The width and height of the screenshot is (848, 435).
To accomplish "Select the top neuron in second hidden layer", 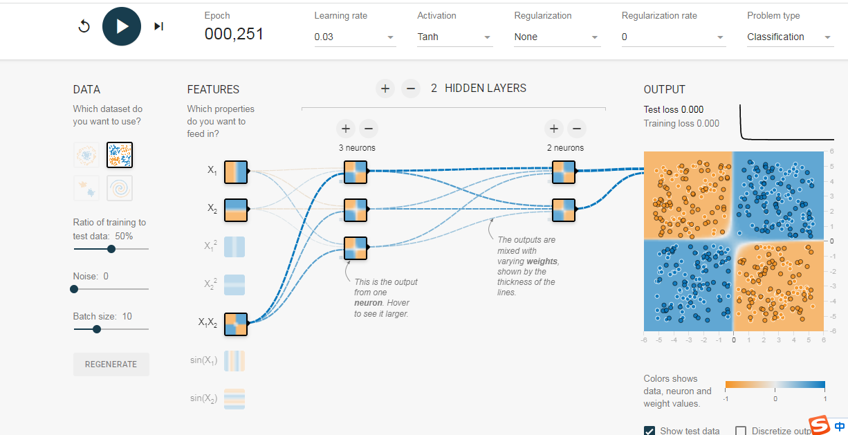I will pos(563,172).
